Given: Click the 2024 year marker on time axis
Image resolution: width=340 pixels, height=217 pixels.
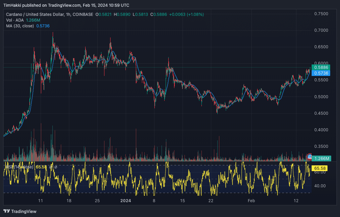Looking at the screenshot, I should pos(126,201).
